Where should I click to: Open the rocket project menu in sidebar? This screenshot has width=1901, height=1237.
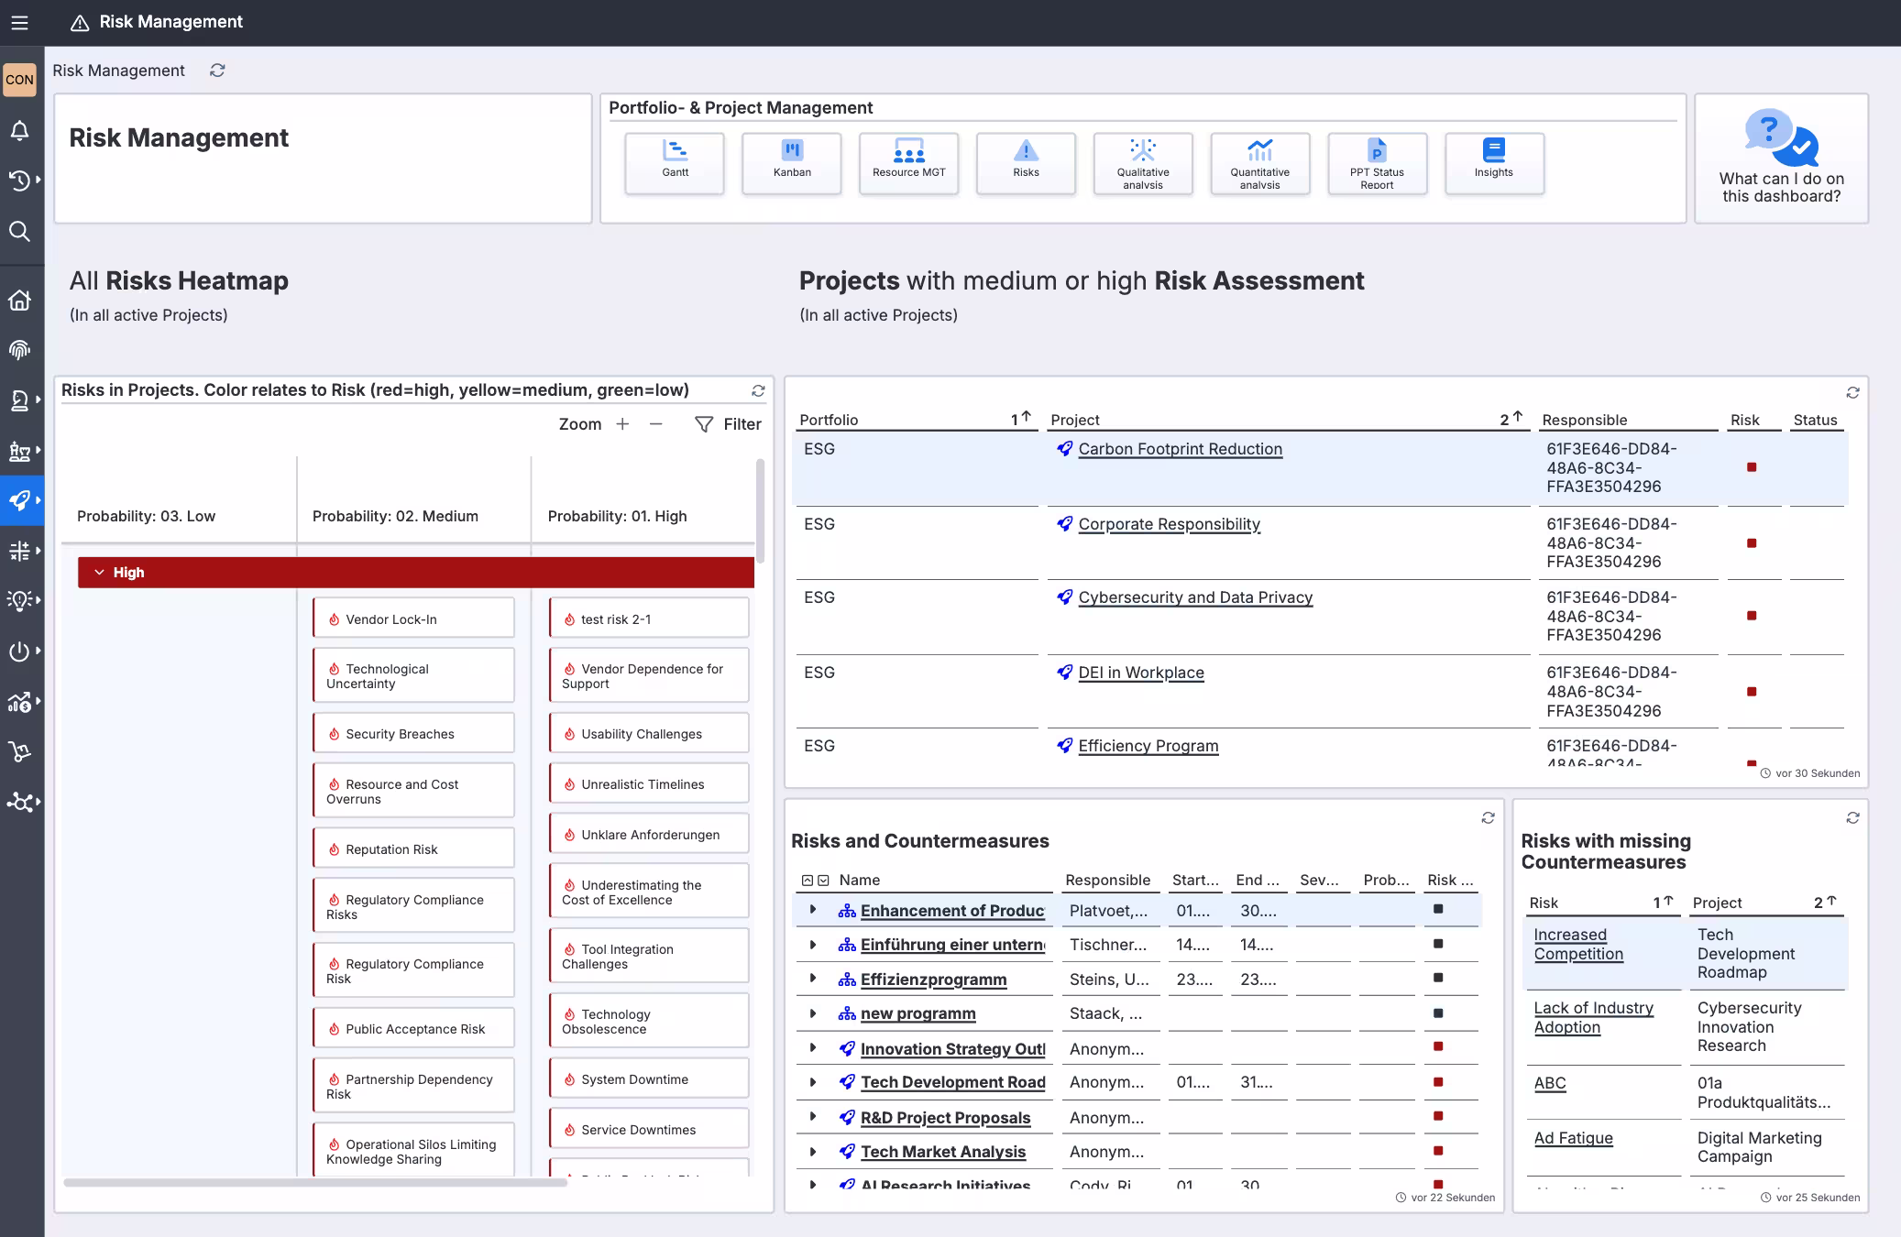click(x=20, y=500)
